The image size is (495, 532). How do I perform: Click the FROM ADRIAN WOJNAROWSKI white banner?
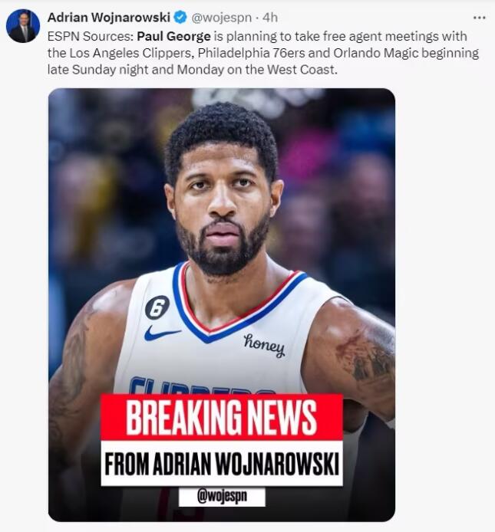[222, 464]
